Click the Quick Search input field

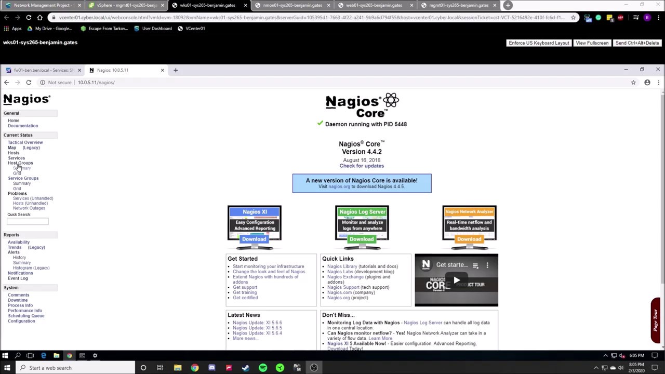pyautogui.click(x=28, y=222)
